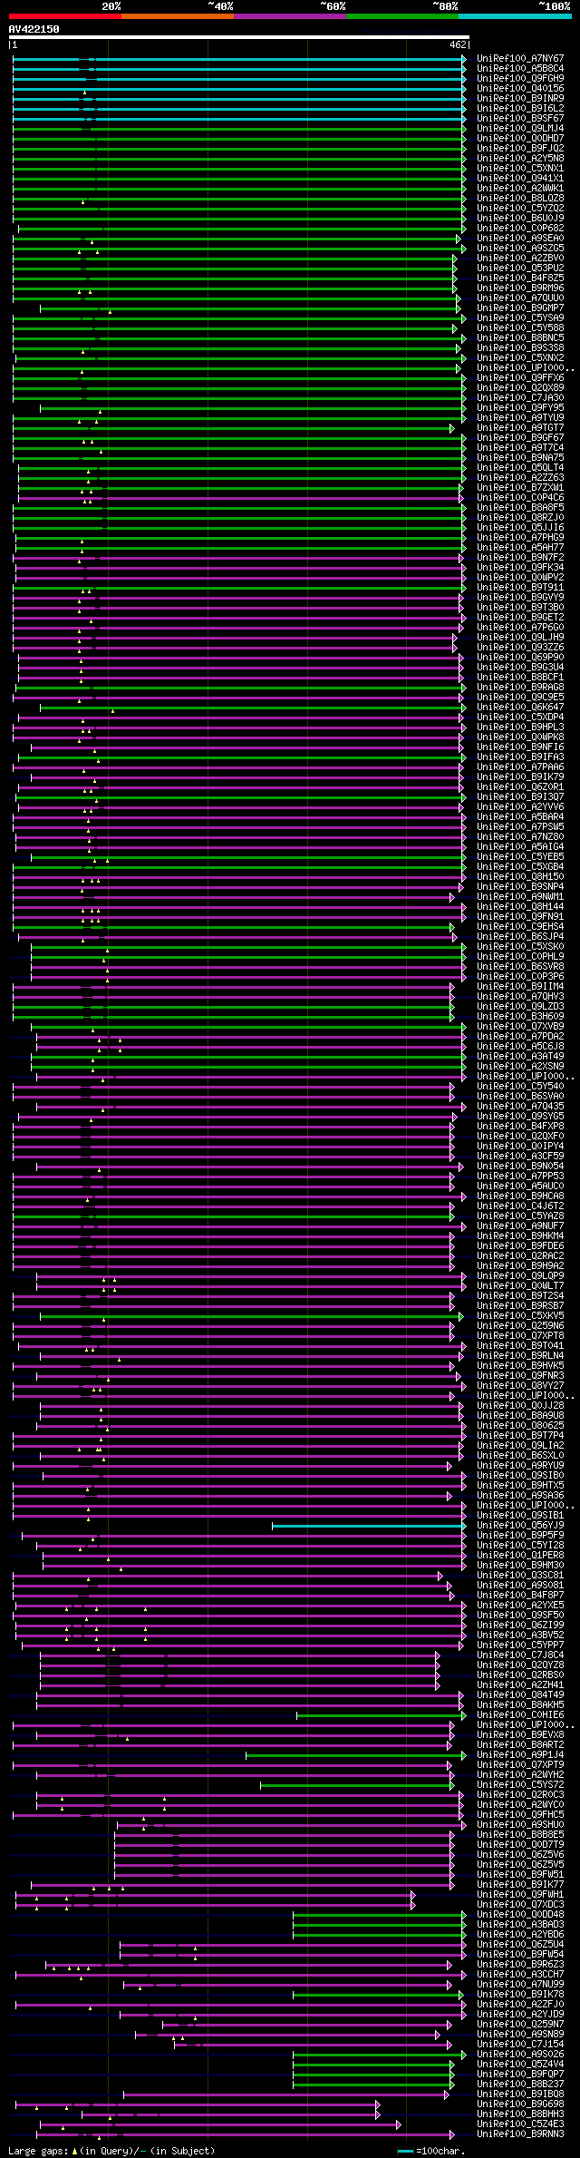Click the AV422150 query name label
Screen dimensions: 580x2158
click(34, 29)
